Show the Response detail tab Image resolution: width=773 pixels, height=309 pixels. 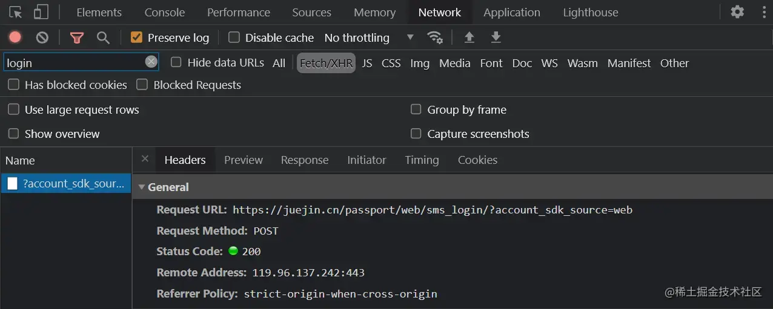[305, 160]
